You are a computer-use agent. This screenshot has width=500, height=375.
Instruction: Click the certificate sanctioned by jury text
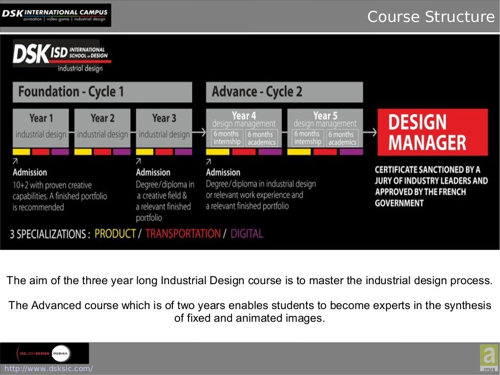click(x=431, y=187)
